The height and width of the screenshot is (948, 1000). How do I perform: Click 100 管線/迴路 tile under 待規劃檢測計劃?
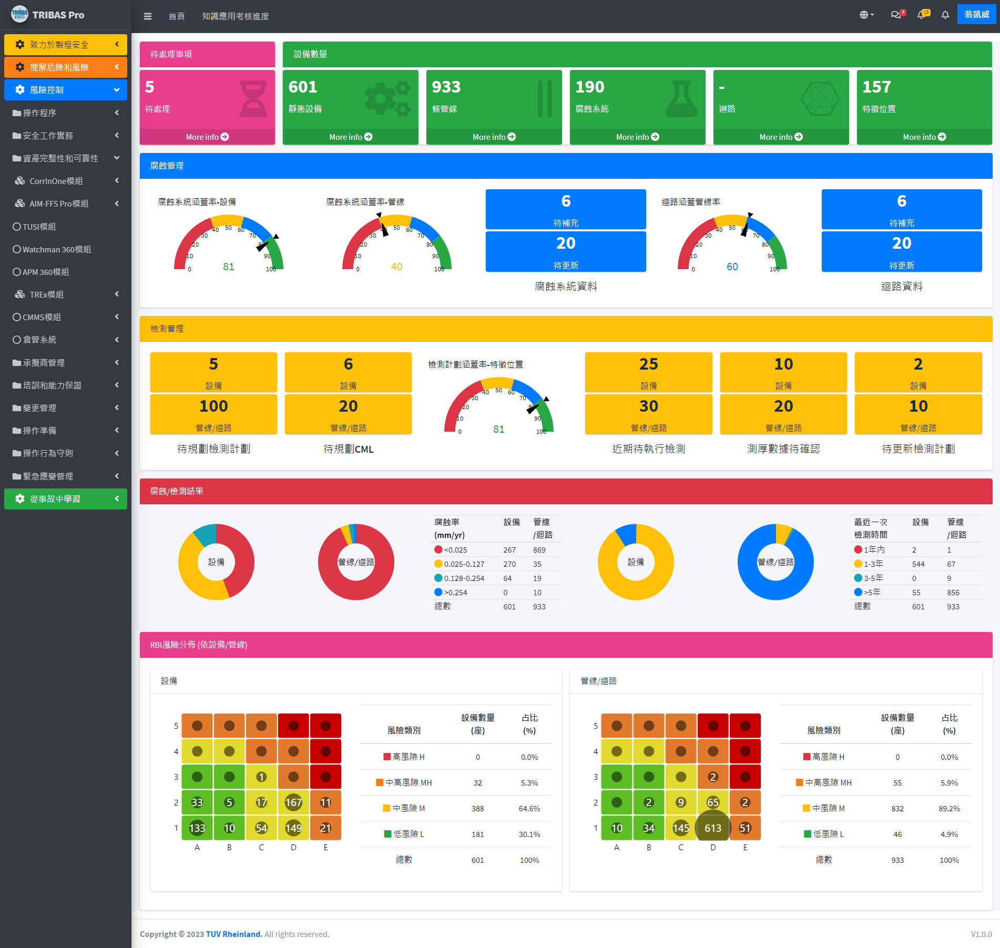(x=213, y=414)
